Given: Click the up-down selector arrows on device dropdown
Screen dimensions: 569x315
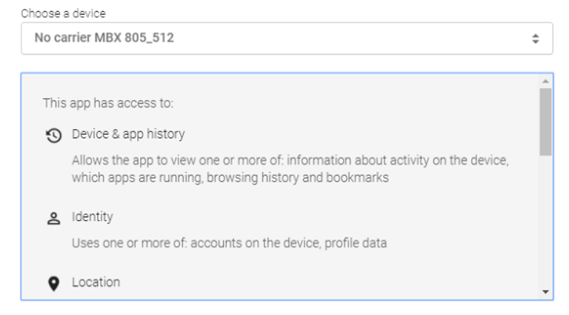Looking at the screenshot, I should coord(536,39).
